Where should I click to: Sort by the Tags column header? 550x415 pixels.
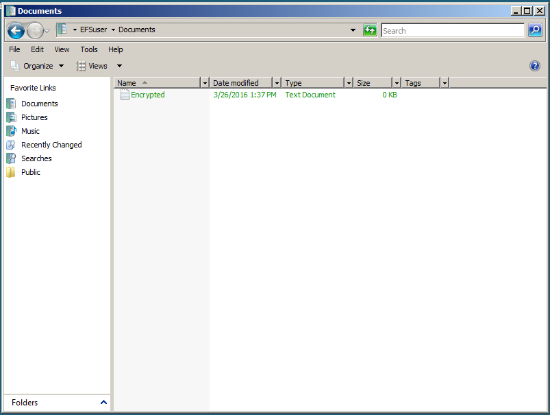(421, 83)
